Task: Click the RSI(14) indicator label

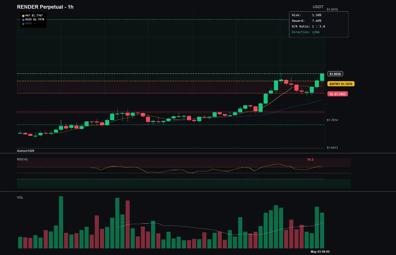Action: coord(22,159)
